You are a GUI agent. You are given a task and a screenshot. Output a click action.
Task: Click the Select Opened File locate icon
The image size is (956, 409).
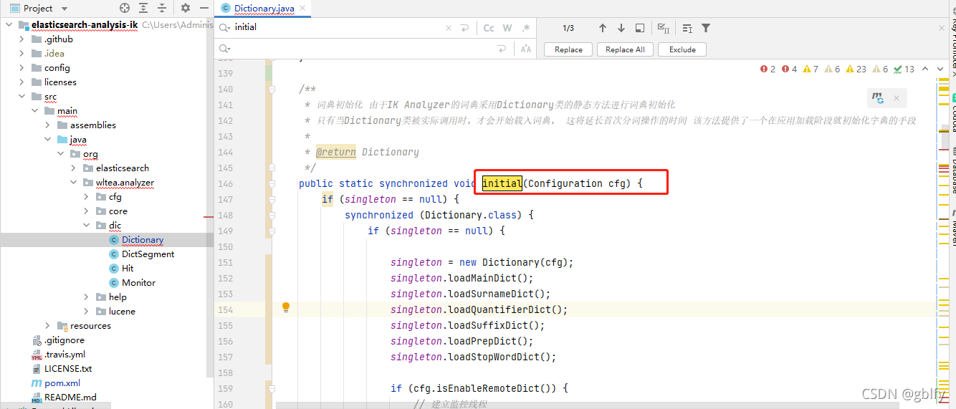125,8
